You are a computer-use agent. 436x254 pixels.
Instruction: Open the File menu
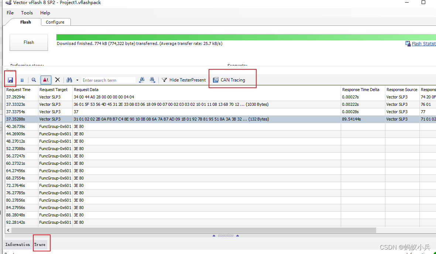tap(10, 13)
